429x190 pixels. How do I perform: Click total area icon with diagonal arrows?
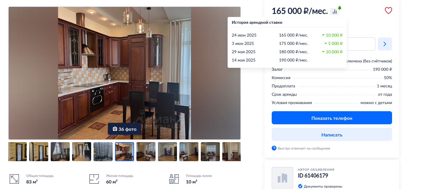tap(14, 179)
